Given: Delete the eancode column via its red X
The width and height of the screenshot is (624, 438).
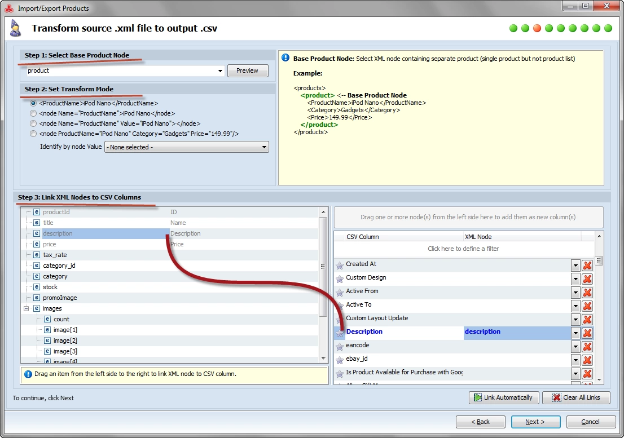Looking at the screenshot, I should click(587, 347).
